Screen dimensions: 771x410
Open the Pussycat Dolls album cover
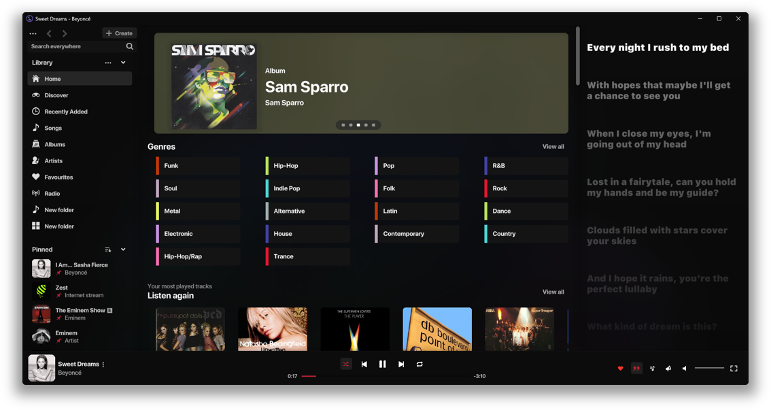tap(190, 329)
